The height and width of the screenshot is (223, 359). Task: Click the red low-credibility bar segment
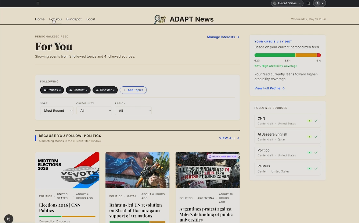[319, 55]
